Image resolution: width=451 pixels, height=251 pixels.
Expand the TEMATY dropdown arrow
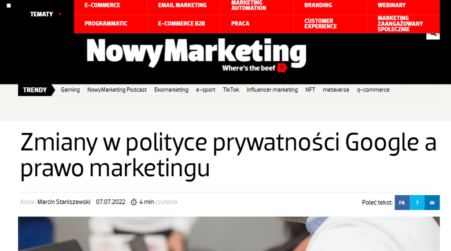60,14
